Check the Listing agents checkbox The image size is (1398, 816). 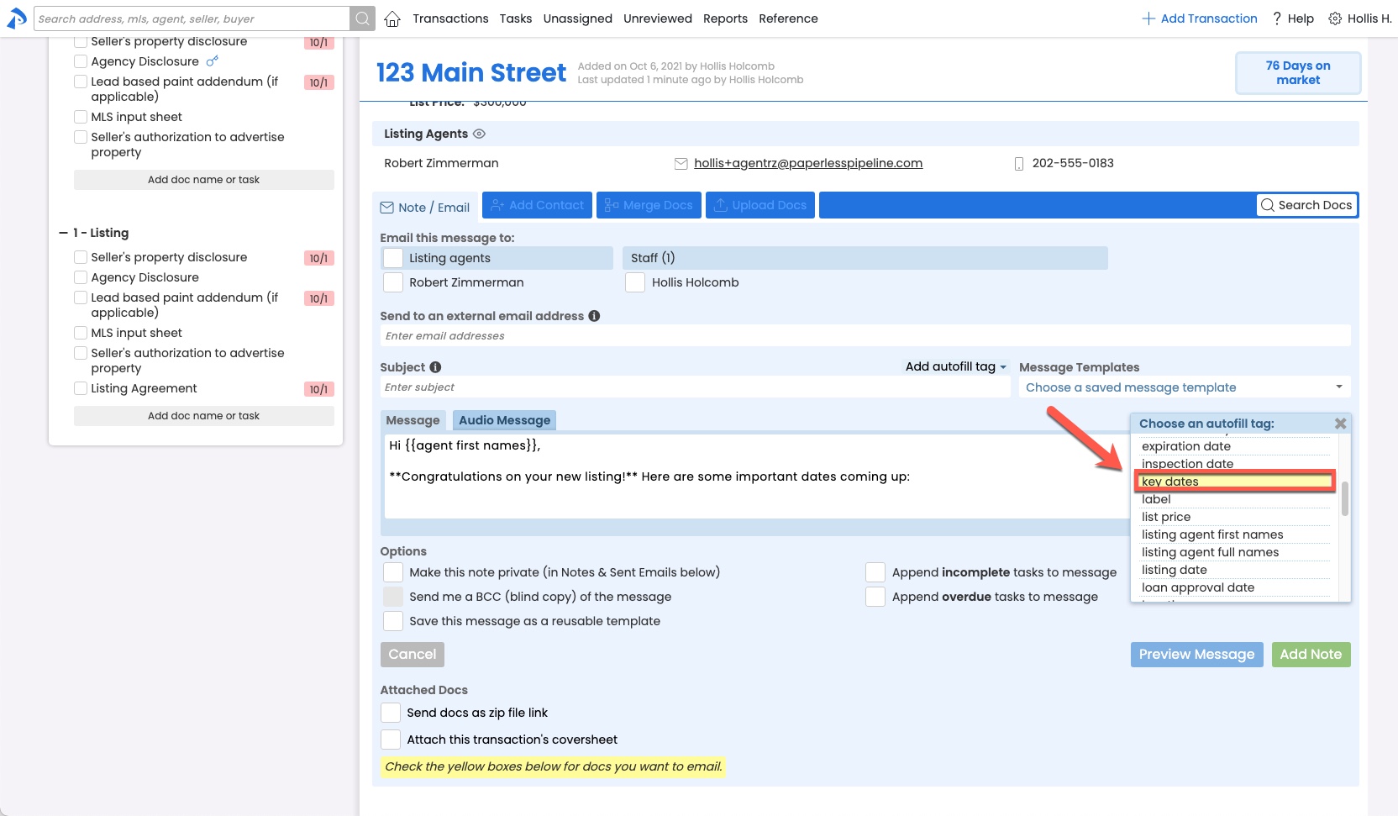393,258
